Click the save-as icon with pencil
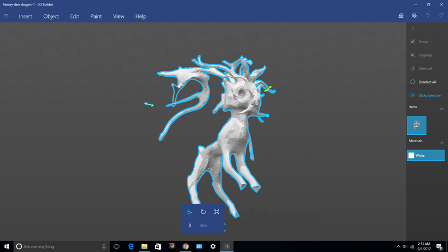This screenshot has width=448, height=252. [414, 16]
